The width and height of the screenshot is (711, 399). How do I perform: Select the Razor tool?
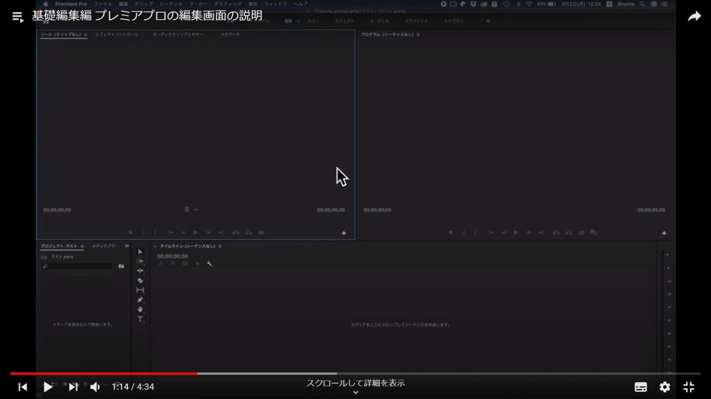click(140, 280)
